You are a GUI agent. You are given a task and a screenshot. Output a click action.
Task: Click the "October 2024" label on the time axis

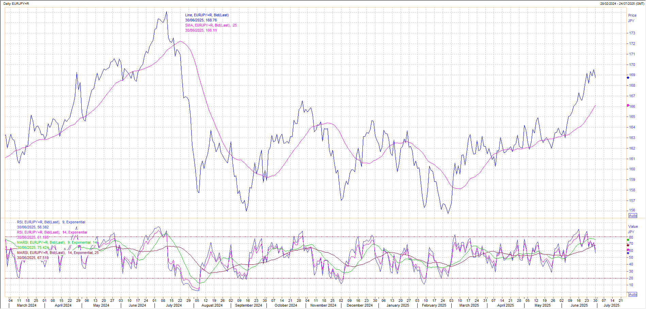[x=286, y=305]
